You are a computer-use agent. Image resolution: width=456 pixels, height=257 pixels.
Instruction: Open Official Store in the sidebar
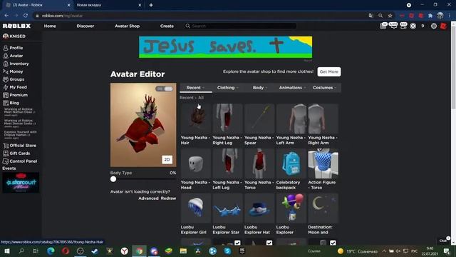[19, 146]
